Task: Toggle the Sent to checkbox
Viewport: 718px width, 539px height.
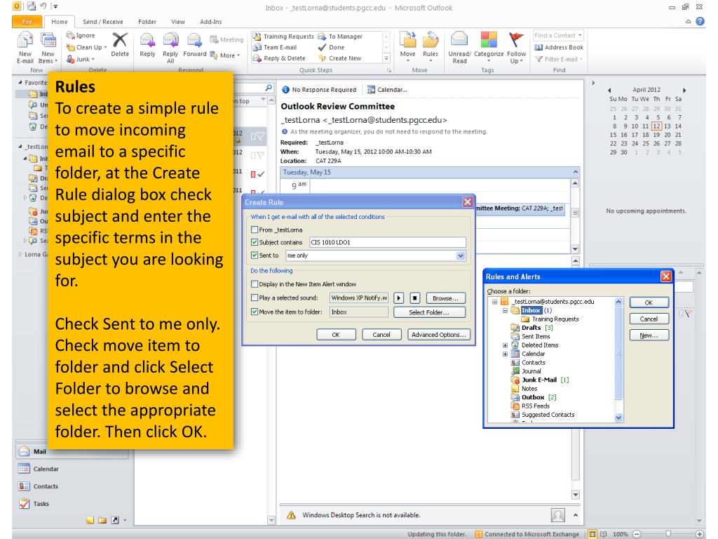Action: 255,255
